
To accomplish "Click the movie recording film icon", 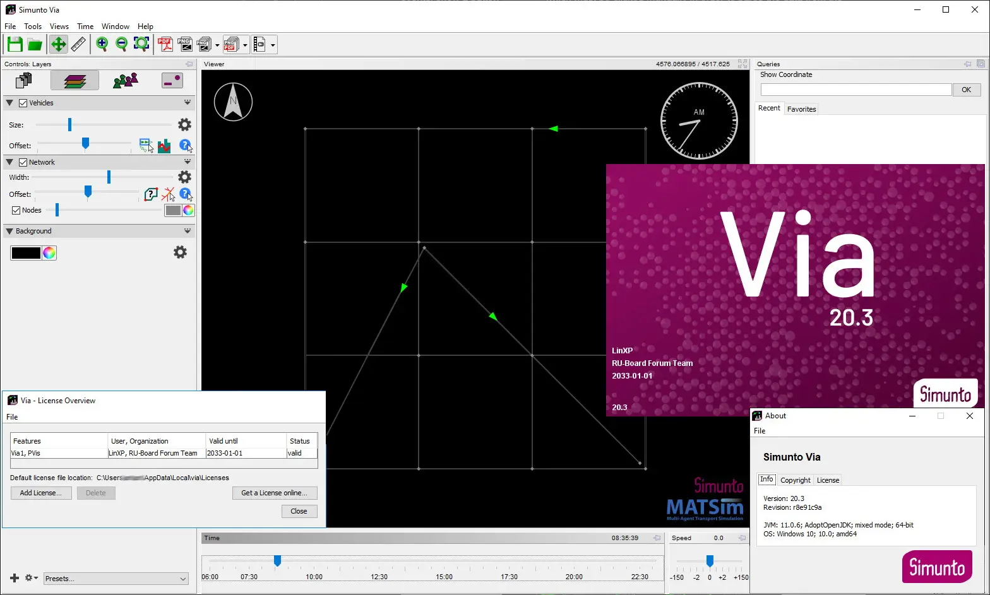I will (259, 44).
